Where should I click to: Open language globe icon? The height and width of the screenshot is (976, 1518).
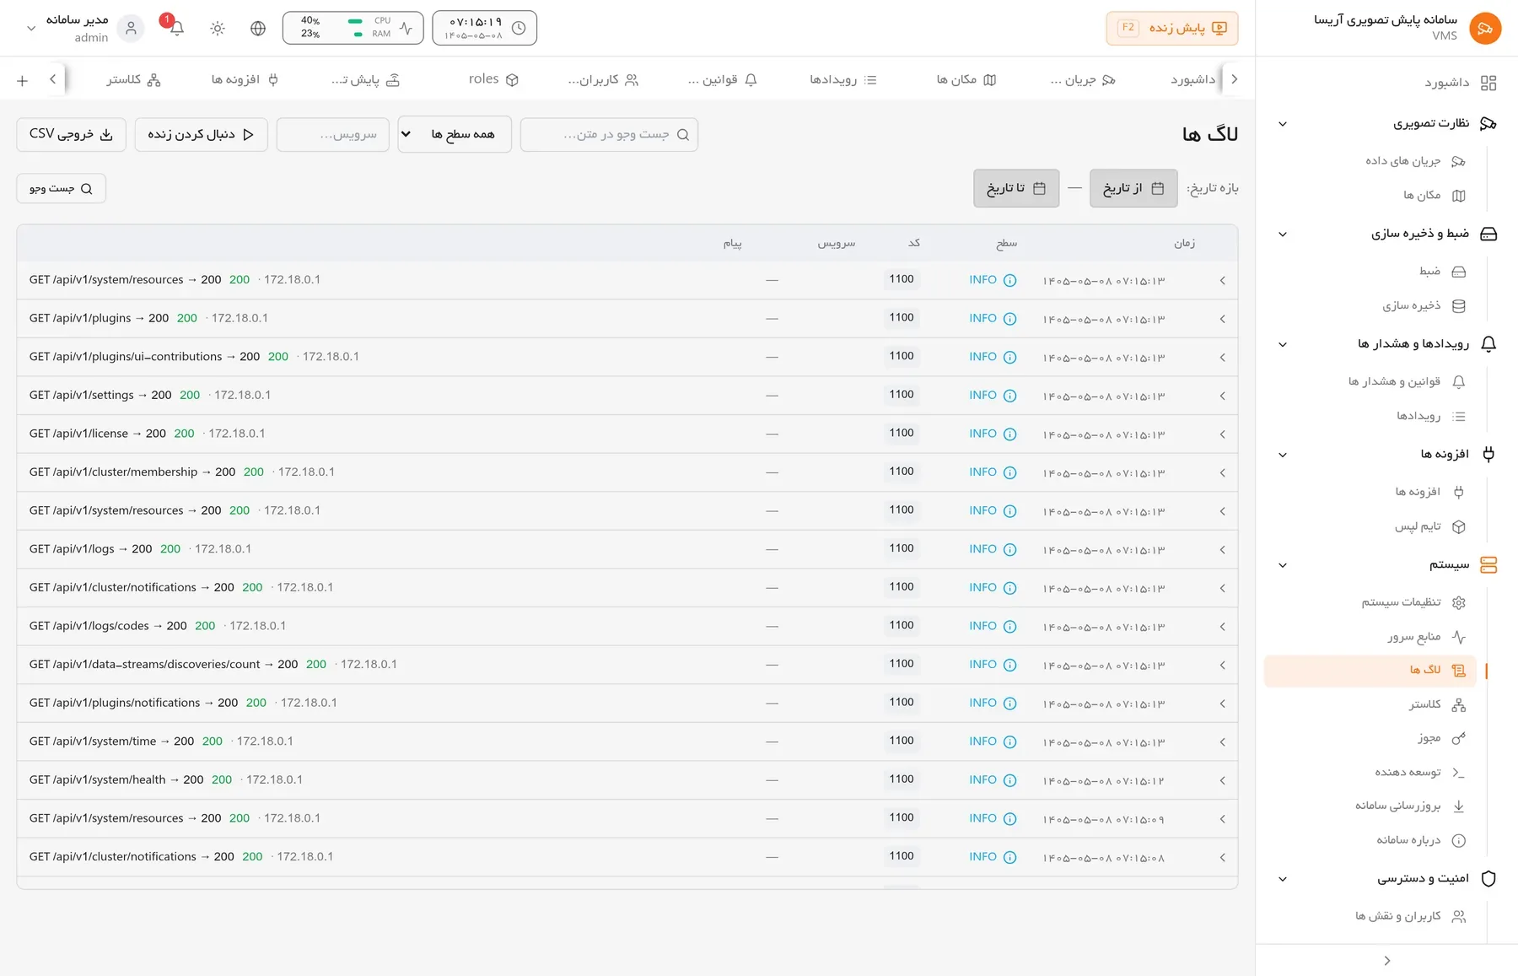pyautogui.click(x=258, y=28)
